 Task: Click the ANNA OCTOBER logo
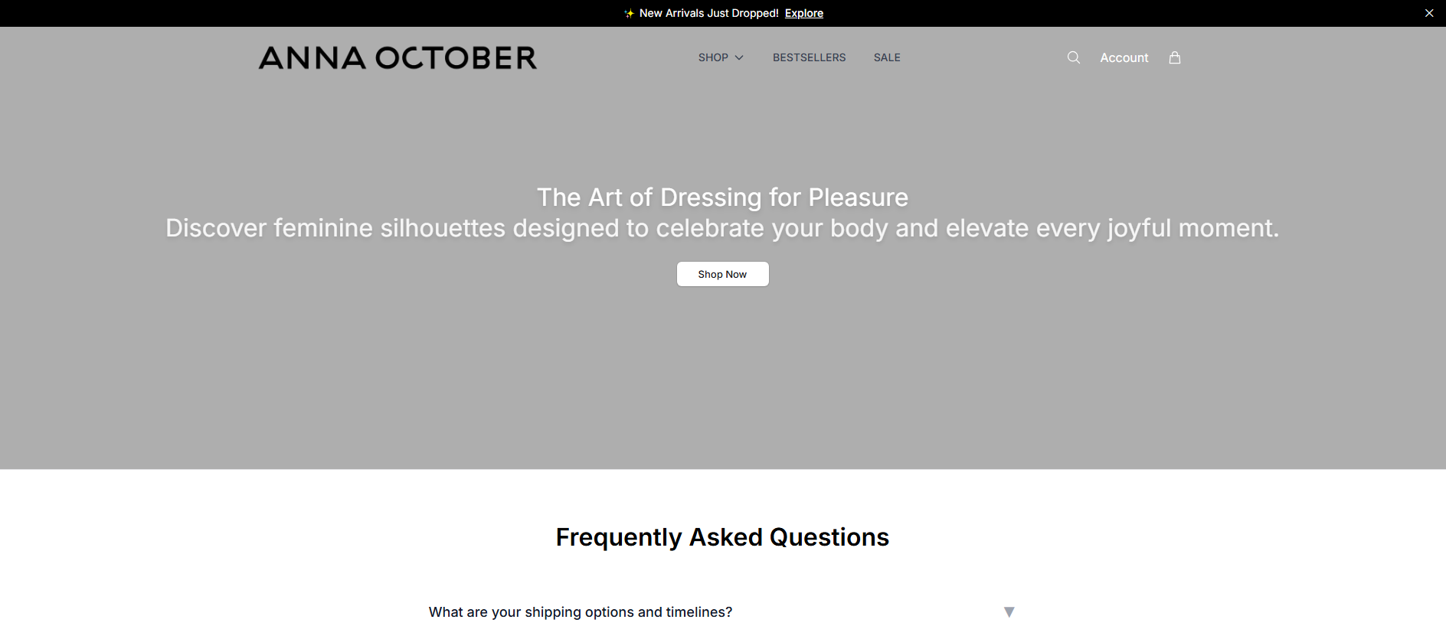point(397,58)
